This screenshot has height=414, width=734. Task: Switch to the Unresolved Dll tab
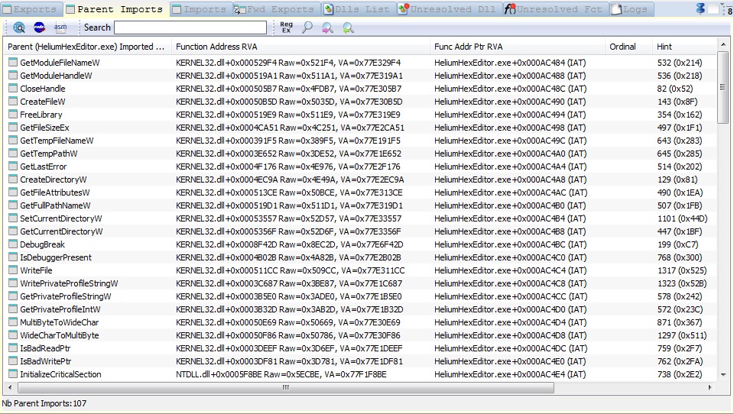pos(449,9)
